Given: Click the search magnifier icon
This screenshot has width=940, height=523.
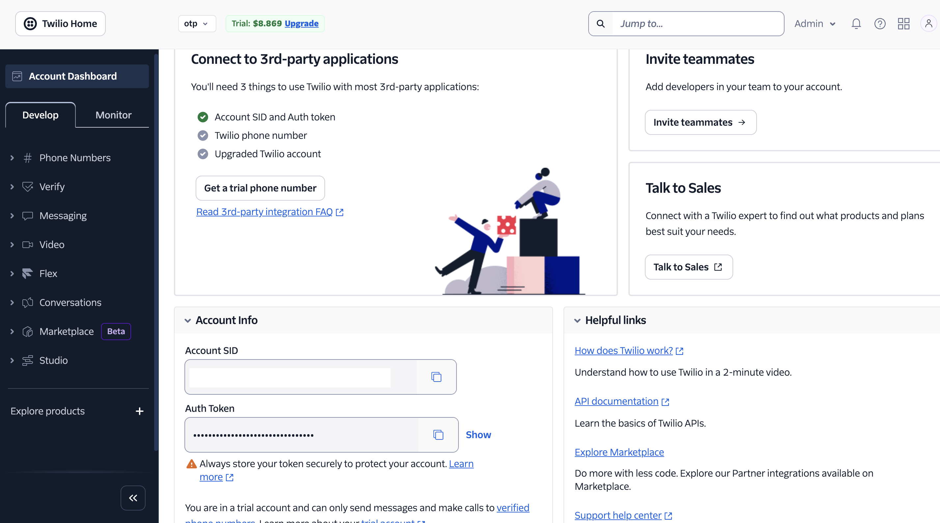Looking at the screenshot, I should [x=601, y=24].
